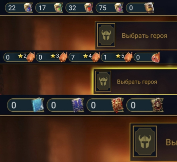Click the red force brew mug icon
This screenshot has width=177, height=162.
pyautogui.click(x=88, y=8)
